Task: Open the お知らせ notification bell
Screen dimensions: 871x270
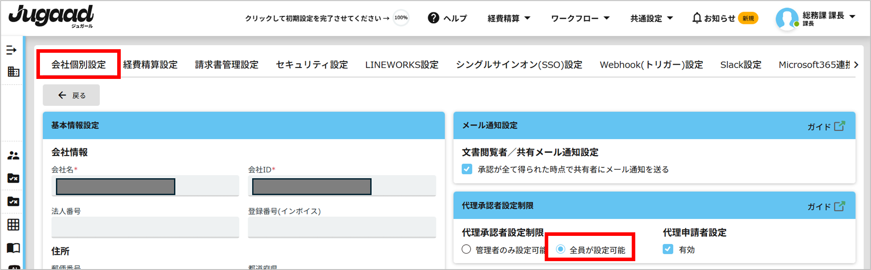Action: 697,18
